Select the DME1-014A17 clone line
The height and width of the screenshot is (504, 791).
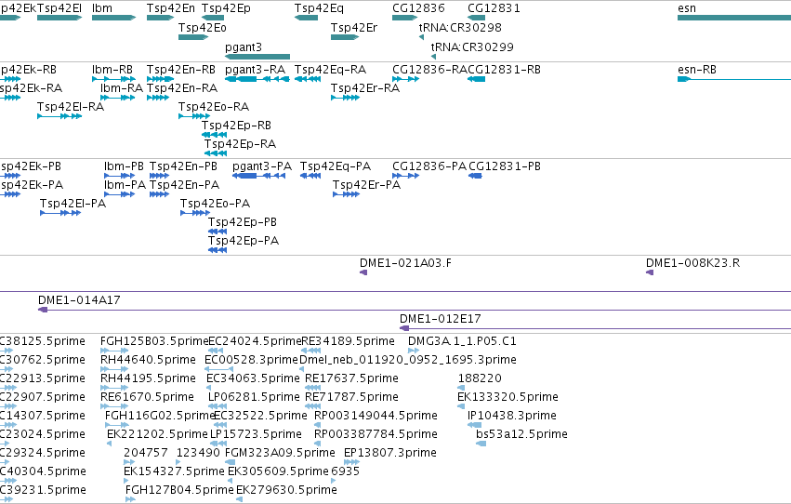pos(415,310)
